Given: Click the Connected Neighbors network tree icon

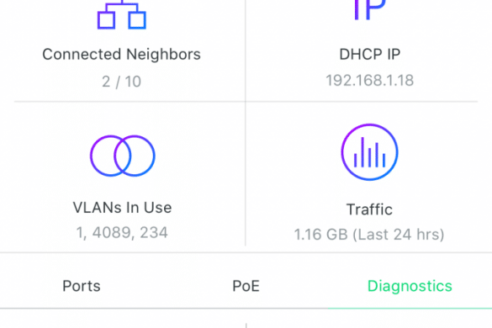Looking at the screenshot, I should click(122, 14).
